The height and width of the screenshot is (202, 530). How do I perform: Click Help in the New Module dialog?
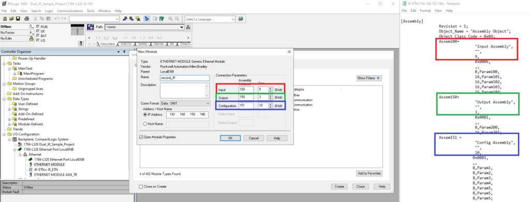point(277,138)
